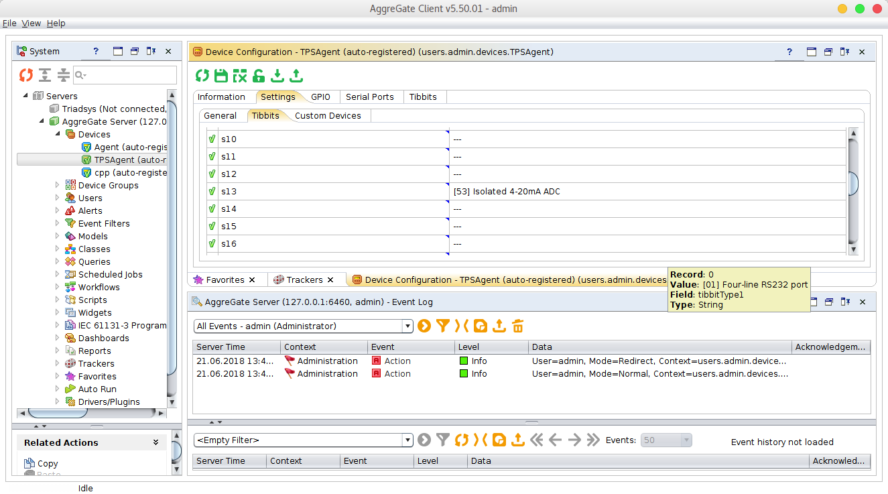Click the Tibbits table vertical scrollbar thumb
Viewport: 888px width, 494px height.
pyautogui.click(x=853, y=183)
